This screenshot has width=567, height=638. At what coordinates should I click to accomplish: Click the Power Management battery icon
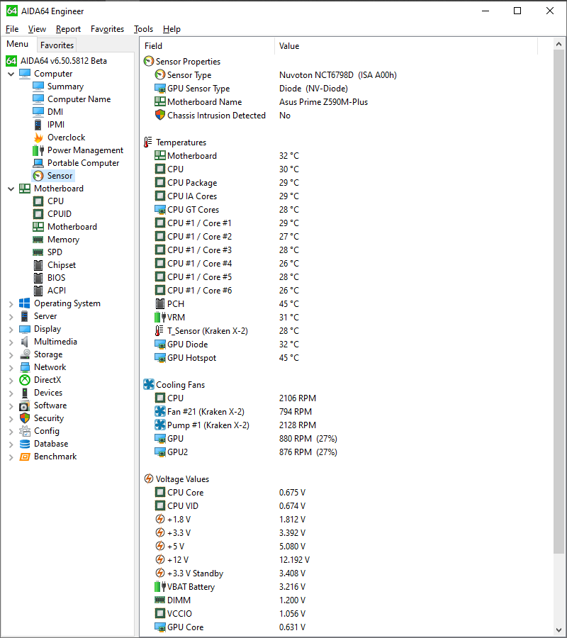tap(38, 150)
